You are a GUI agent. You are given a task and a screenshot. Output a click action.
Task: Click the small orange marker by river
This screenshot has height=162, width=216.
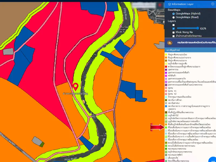[83, 102]
